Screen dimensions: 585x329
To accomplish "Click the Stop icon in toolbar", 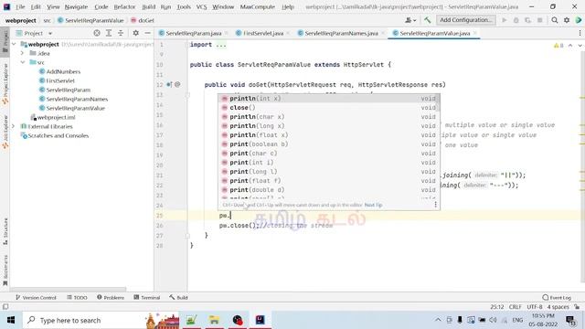I will (539, 20).
